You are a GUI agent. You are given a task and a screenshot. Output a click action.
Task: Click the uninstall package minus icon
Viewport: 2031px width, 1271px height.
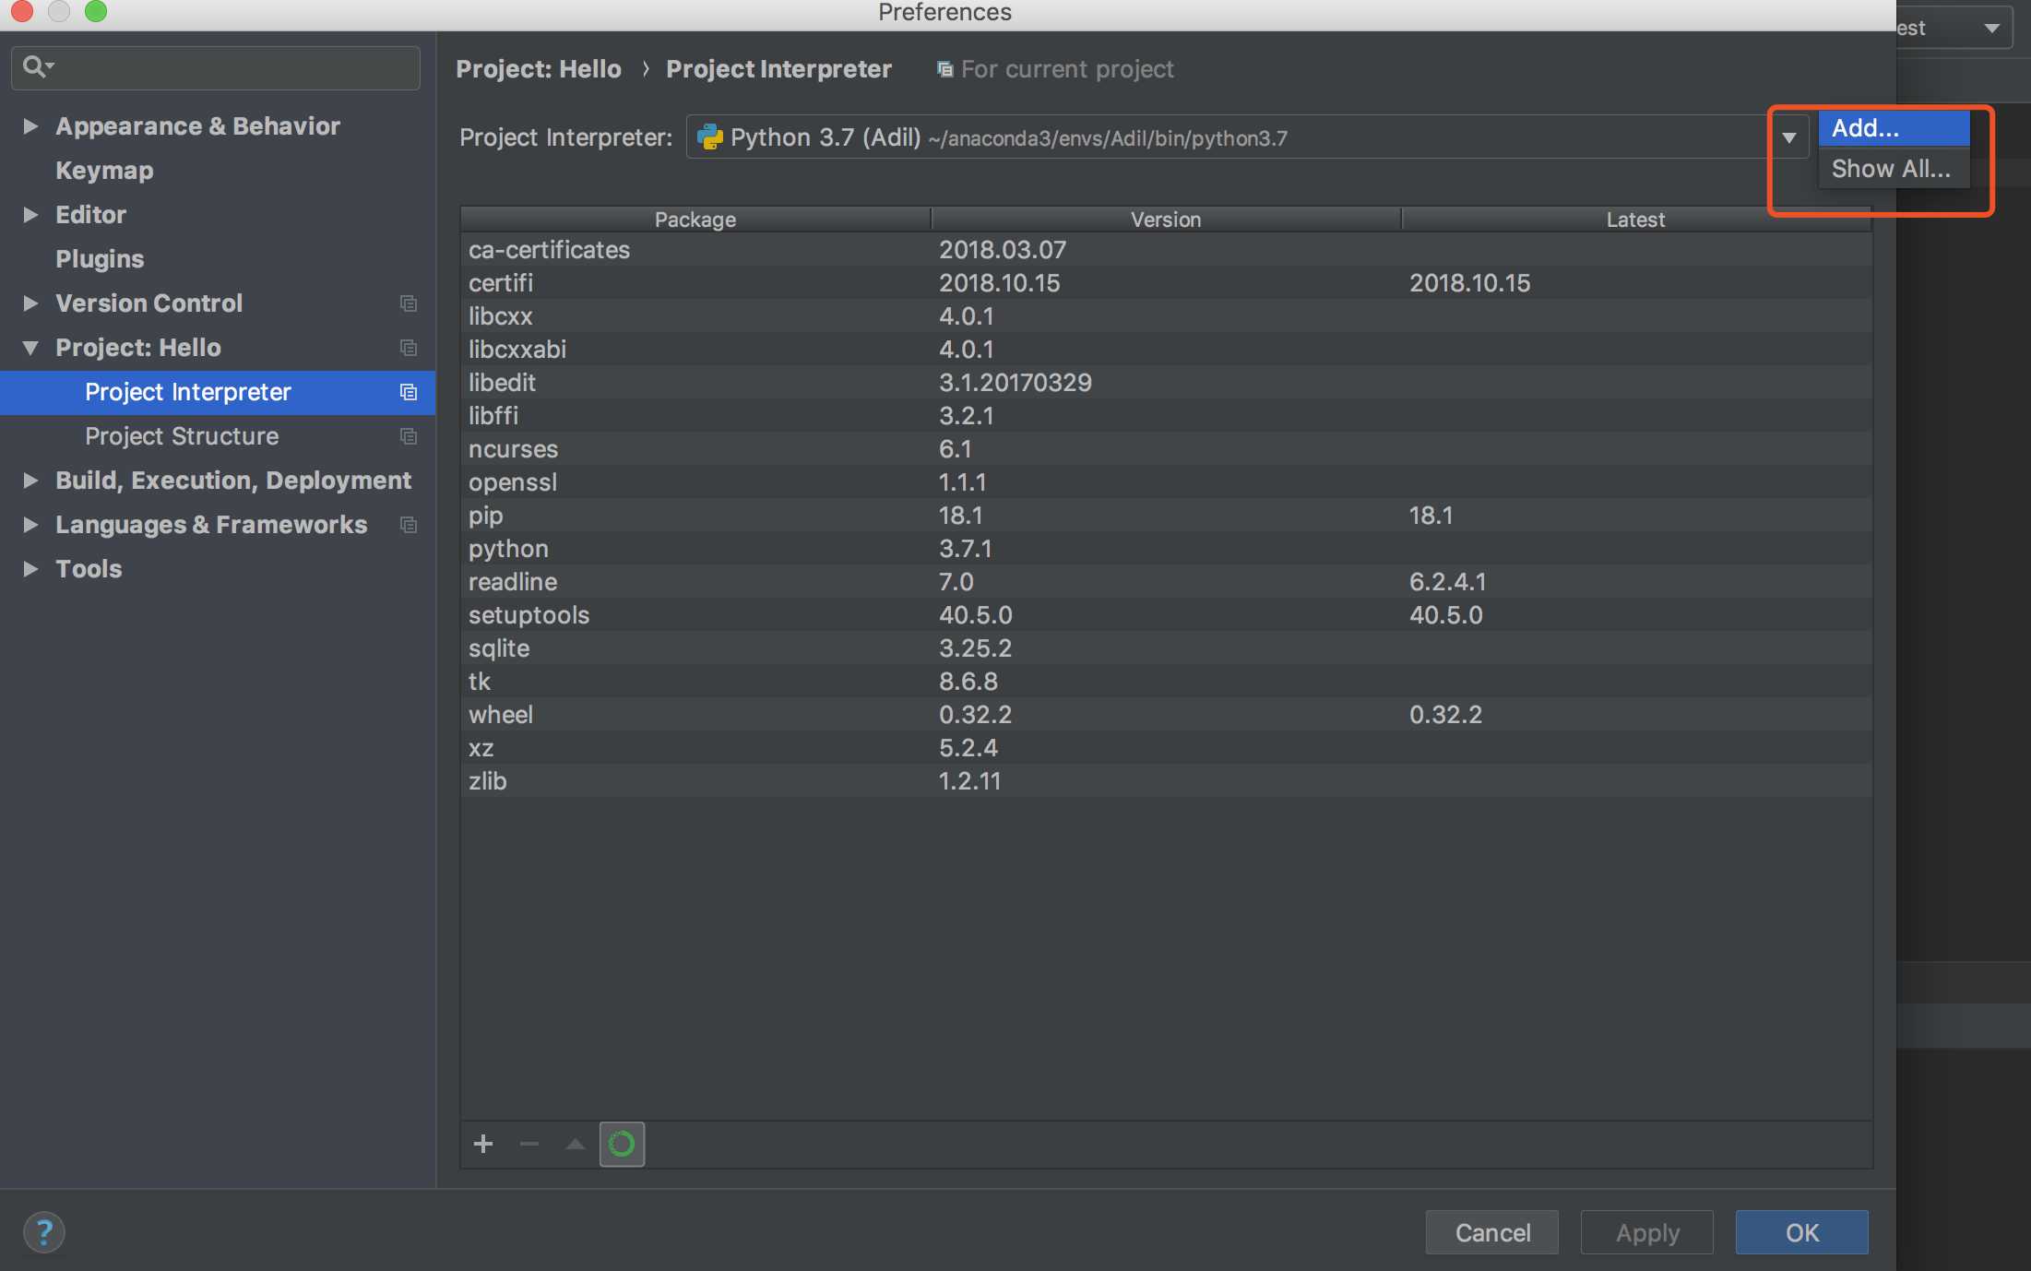click(529, 1144)
